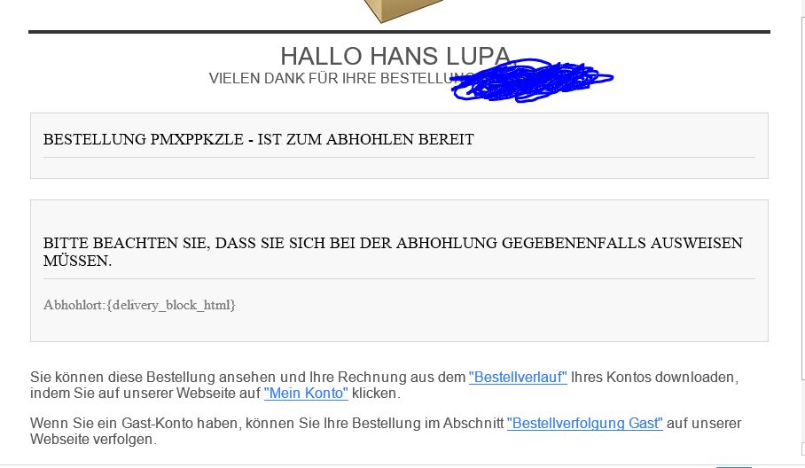Click the order status box panel
Image resolution: width=805 pixels, height=468 pixels.
tap(400, 145)
